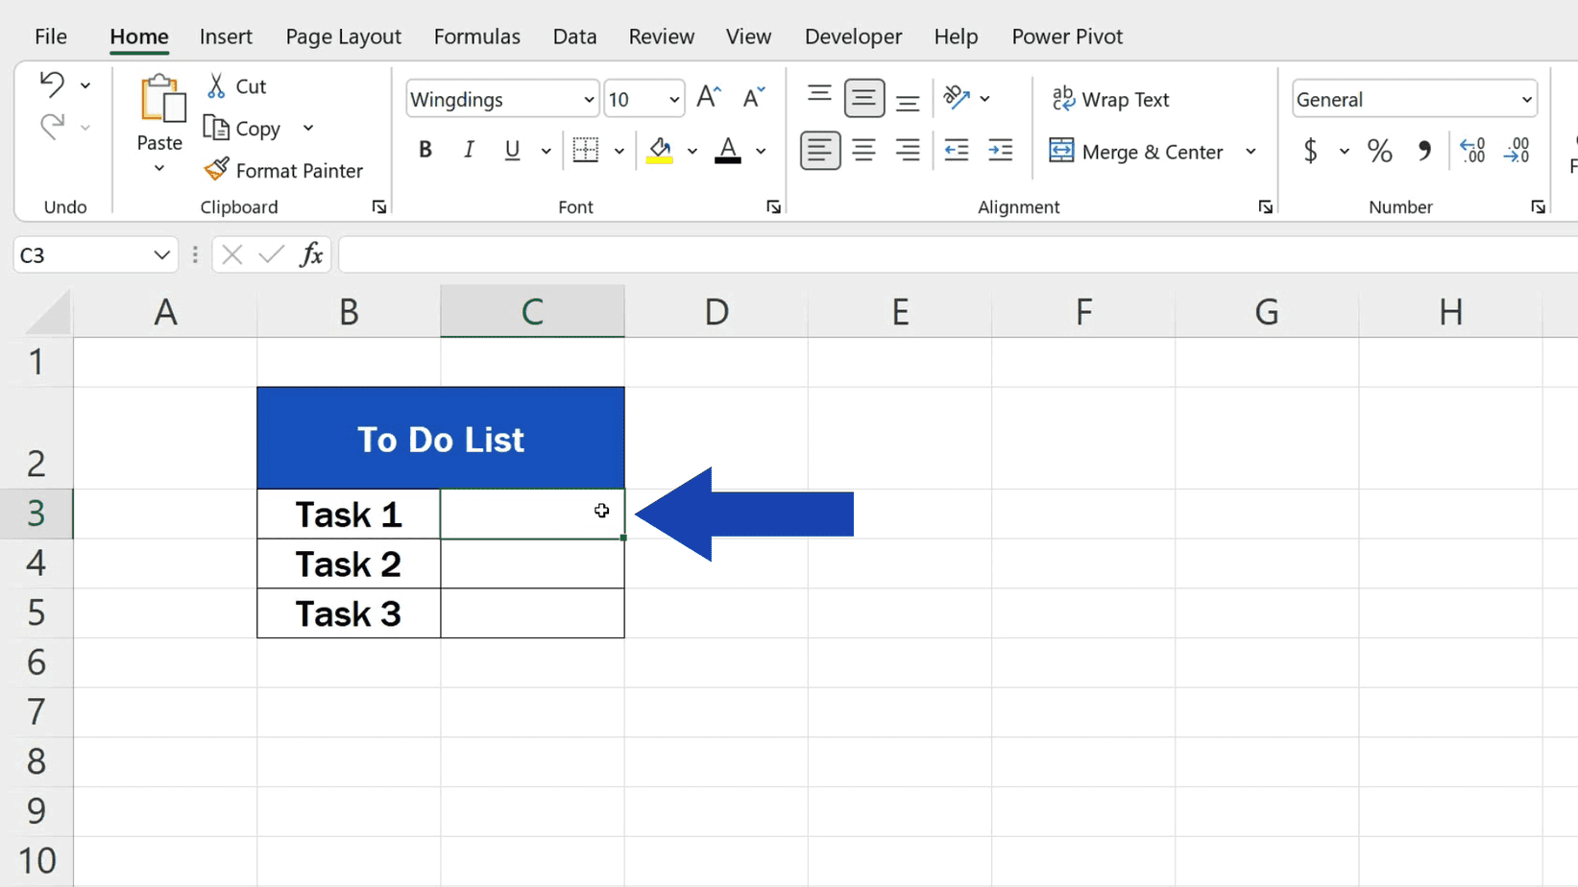Activate the Format Painter
This screenshot has width=1578, height=887.
[284, 170]
